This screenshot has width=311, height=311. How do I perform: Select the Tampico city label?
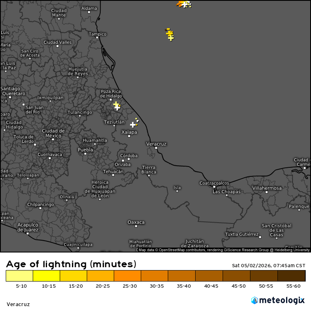(x=97, y=34)
